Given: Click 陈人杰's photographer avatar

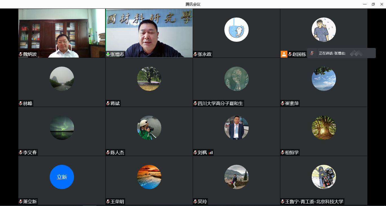Looking at the screenshot, I should click(x=149, y=128).
